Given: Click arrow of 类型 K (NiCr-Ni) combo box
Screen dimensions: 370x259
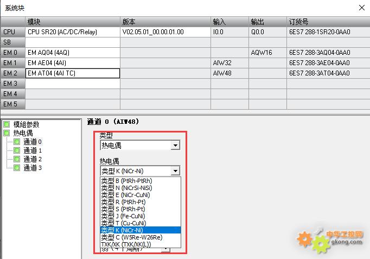Looking at the screenshot, I should 175,170.
